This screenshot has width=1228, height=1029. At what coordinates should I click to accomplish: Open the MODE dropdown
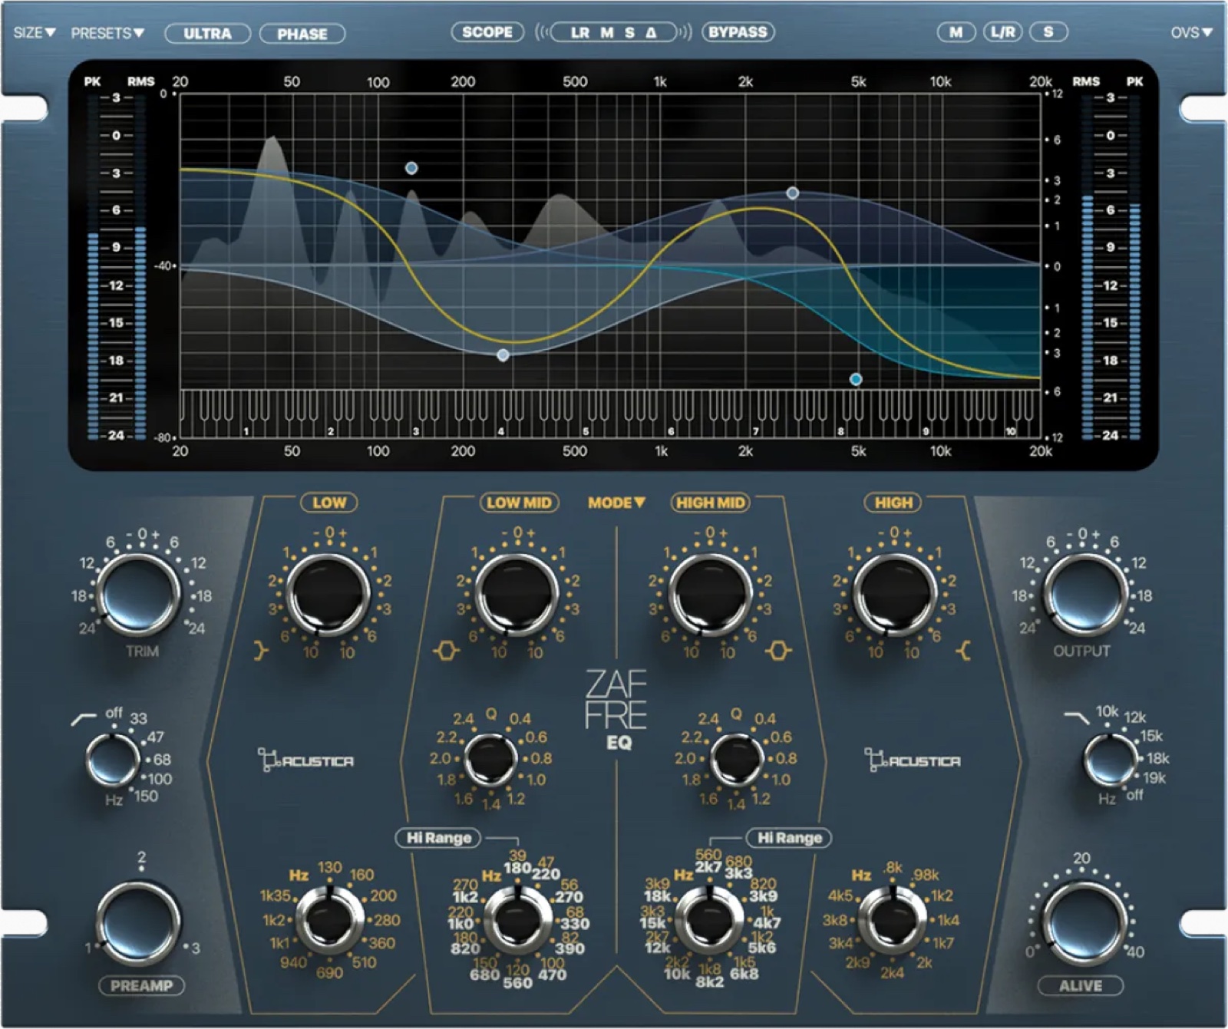tap(617, 503)
